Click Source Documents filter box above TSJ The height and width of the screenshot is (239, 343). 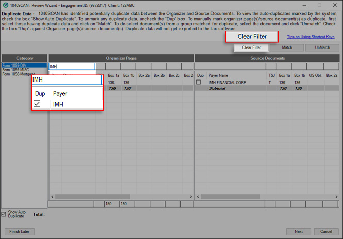tap(271, 66)
